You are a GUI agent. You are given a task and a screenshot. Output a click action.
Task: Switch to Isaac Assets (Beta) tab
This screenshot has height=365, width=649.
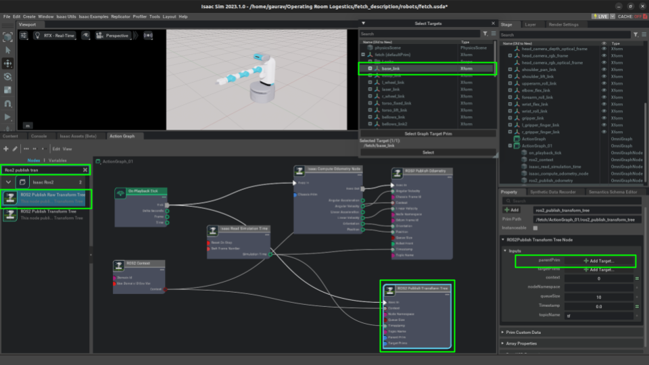tap(78, 136)
